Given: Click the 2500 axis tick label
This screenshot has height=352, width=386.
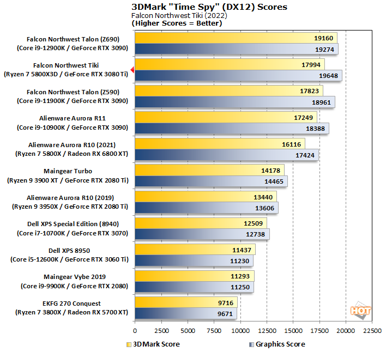Looking at the screenshot, I should pos(161,331).
